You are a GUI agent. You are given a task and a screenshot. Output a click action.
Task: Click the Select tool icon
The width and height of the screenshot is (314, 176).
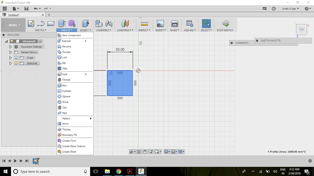[206, 24]
